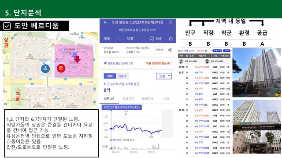Click the 매매 7억 8,500 transaction row
This screenshot has height=158, width=282.
(204, 153)
